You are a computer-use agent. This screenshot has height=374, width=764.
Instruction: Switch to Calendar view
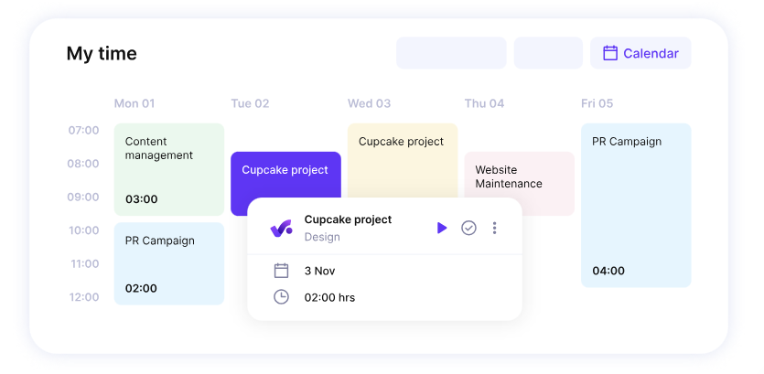[x=640, y=53]
